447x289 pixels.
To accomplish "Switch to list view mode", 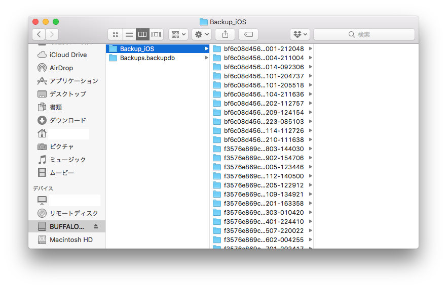I will click(129, 34).
